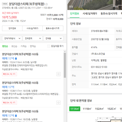Sort listings by 면적순
Image resolution: width=122 pixels, height=122 pixels.
33,46
